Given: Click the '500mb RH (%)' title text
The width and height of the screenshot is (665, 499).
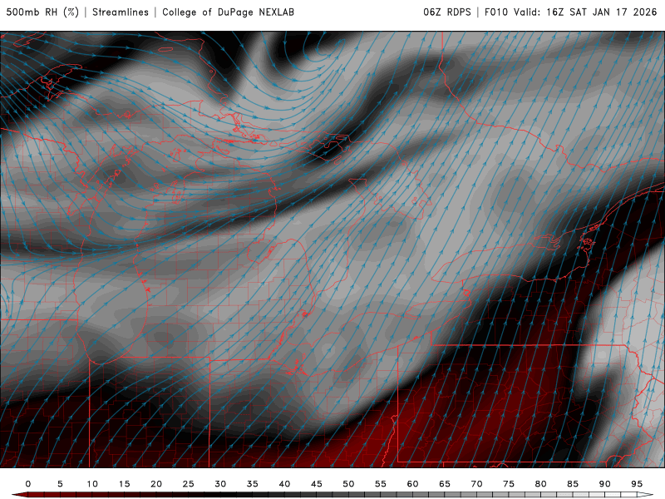Looking at the screenshot, I should [x=42, y=12].
